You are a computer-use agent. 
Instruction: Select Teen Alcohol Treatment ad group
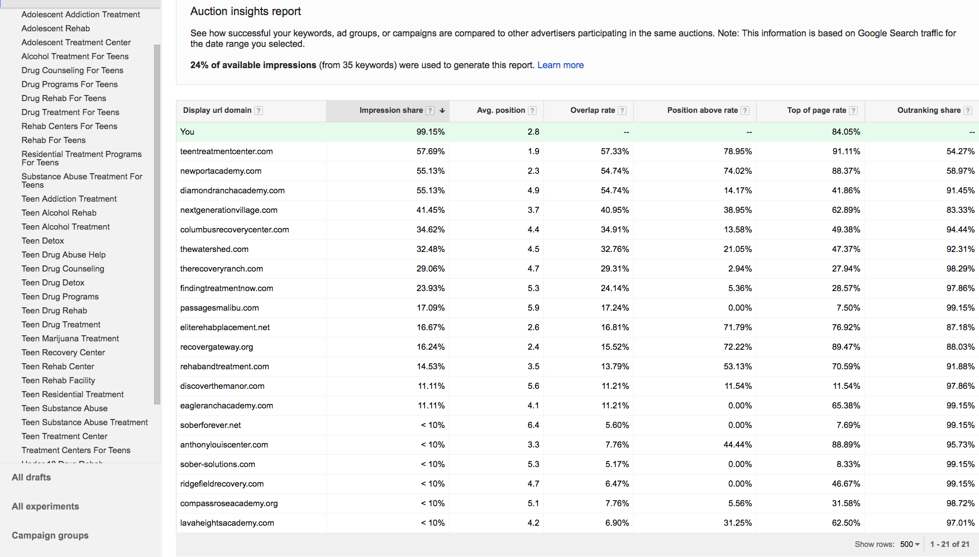[x=66, y=227]
